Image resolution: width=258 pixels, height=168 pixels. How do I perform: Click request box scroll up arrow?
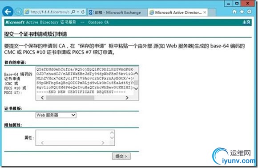[x=136, y=73]
